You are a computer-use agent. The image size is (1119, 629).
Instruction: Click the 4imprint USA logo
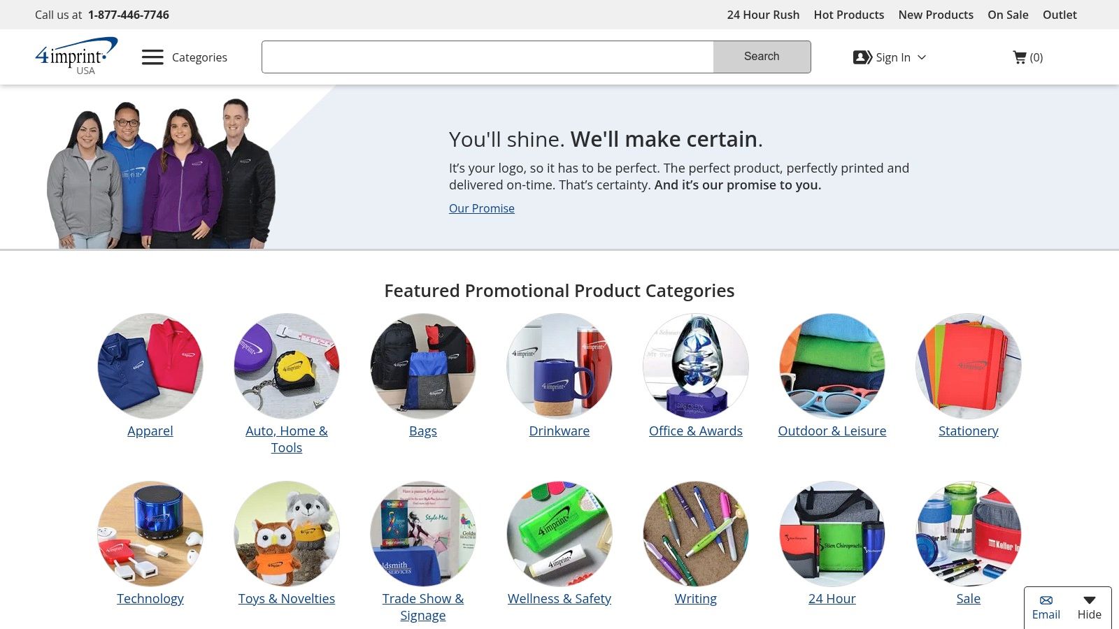coord(76,56)
